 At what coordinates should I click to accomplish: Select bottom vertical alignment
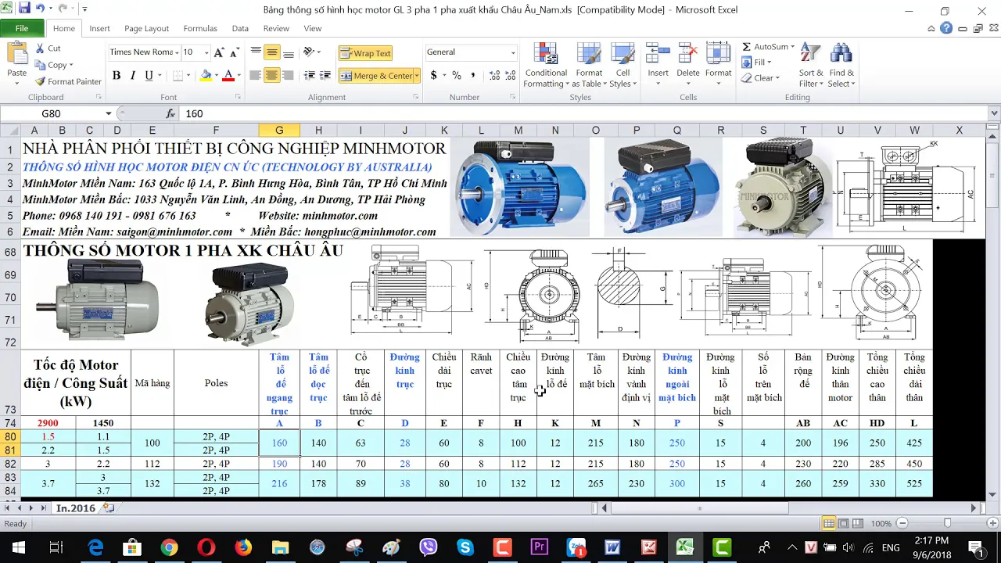[x=288, y=52]
